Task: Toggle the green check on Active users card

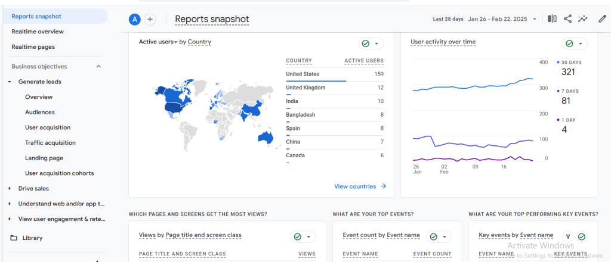Action: [365, 43]
